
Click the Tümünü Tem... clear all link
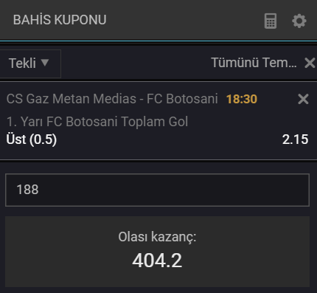[254, 63]
